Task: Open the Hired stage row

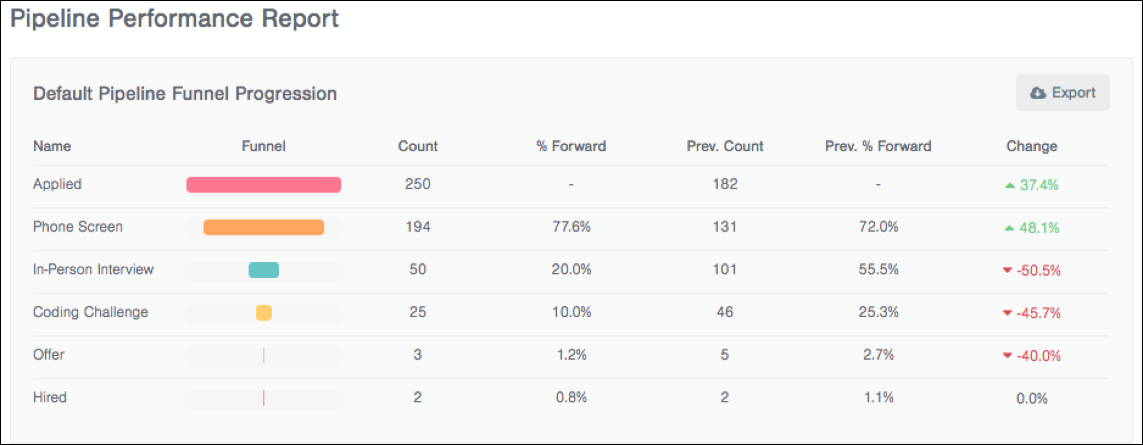Action: pyautogui.click(x=571, y=398)
